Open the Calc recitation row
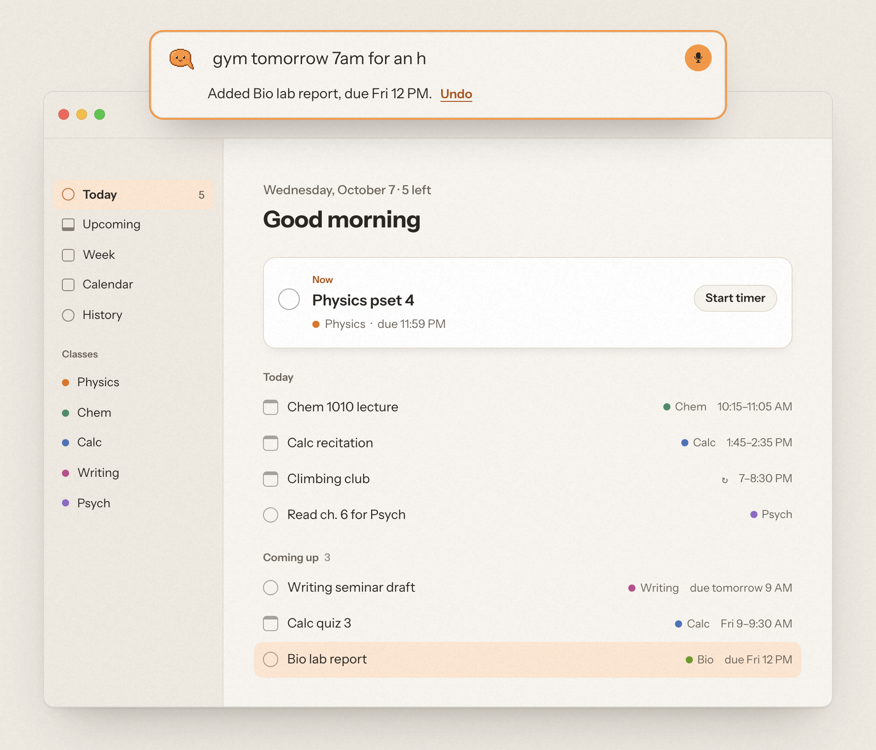This screenshot has width=876, height=750. pos(527,443)
